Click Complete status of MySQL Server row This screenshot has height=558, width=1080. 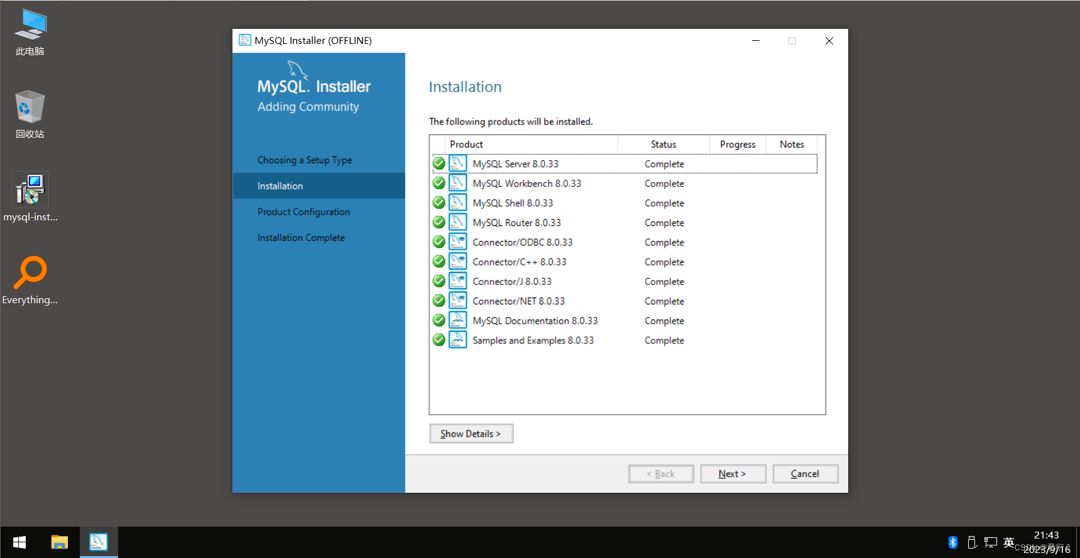coord(664,164)
